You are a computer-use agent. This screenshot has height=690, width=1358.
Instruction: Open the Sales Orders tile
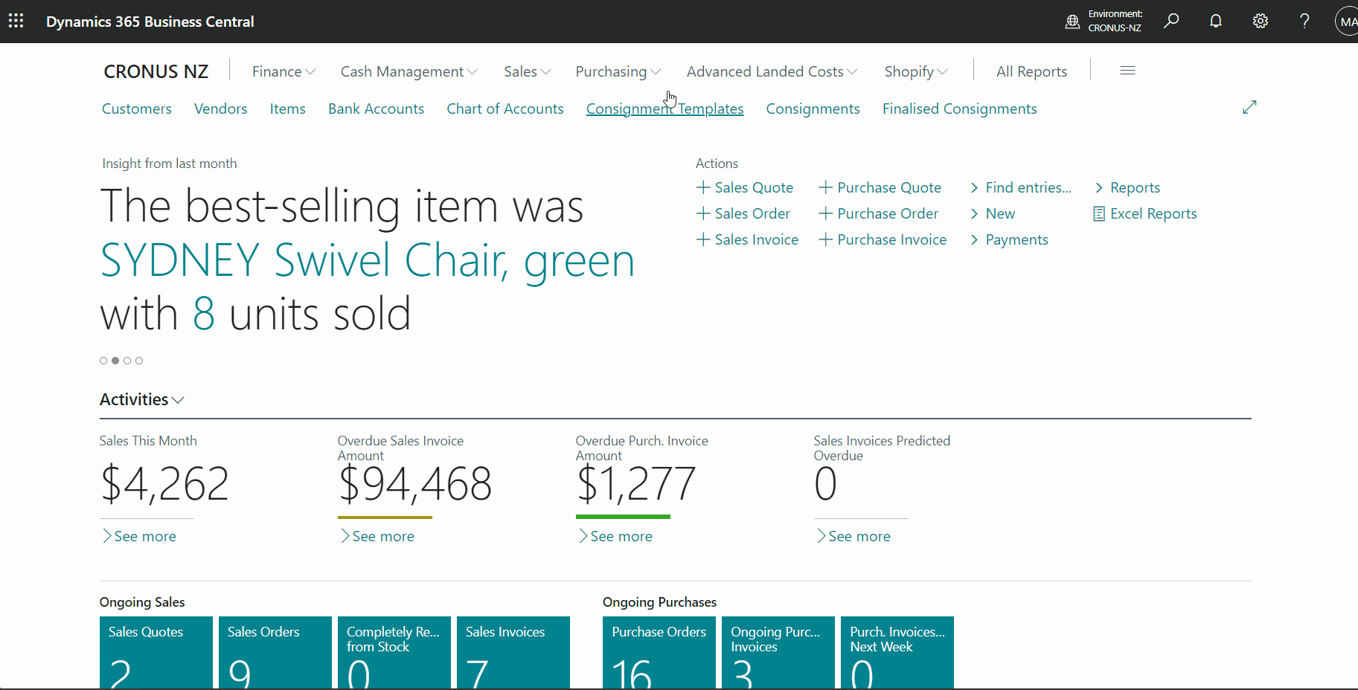click(275, 652)
